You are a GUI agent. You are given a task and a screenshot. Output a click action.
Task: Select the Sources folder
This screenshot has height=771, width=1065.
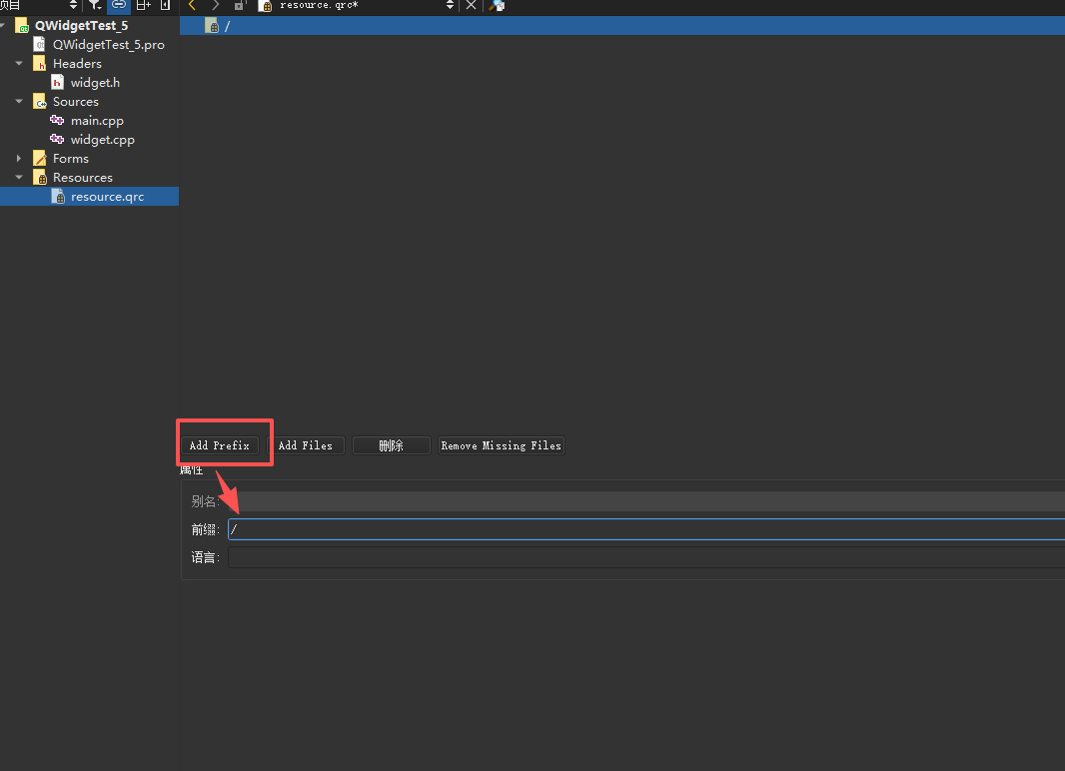tap(76, 102)
